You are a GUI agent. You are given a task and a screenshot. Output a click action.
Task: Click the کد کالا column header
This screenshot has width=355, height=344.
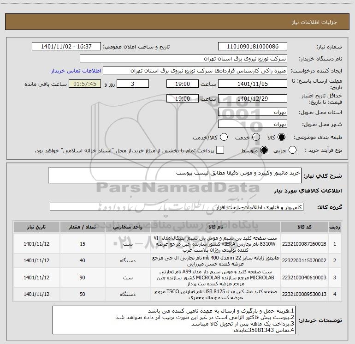click(x=304, y=227)
